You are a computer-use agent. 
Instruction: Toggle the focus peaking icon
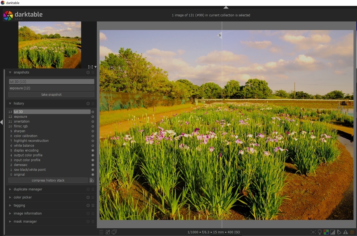313,232
